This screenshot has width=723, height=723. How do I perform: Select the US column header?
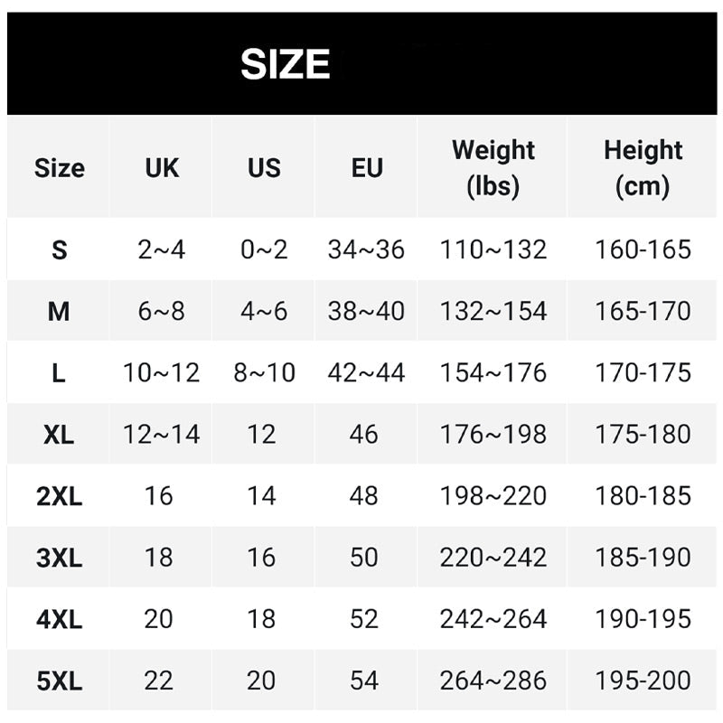click(264, 168)
